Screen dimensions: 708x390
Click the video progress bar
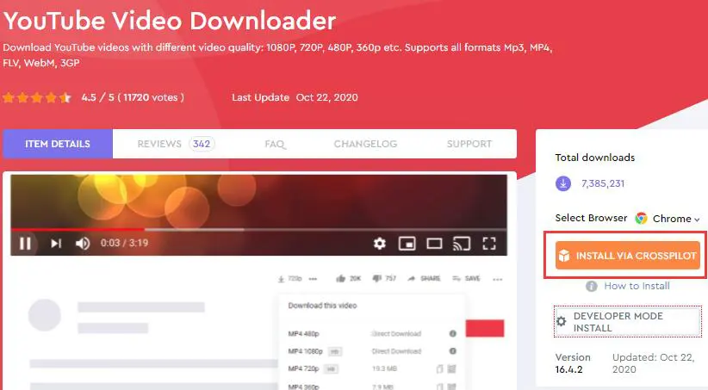(x=258, y=230)
